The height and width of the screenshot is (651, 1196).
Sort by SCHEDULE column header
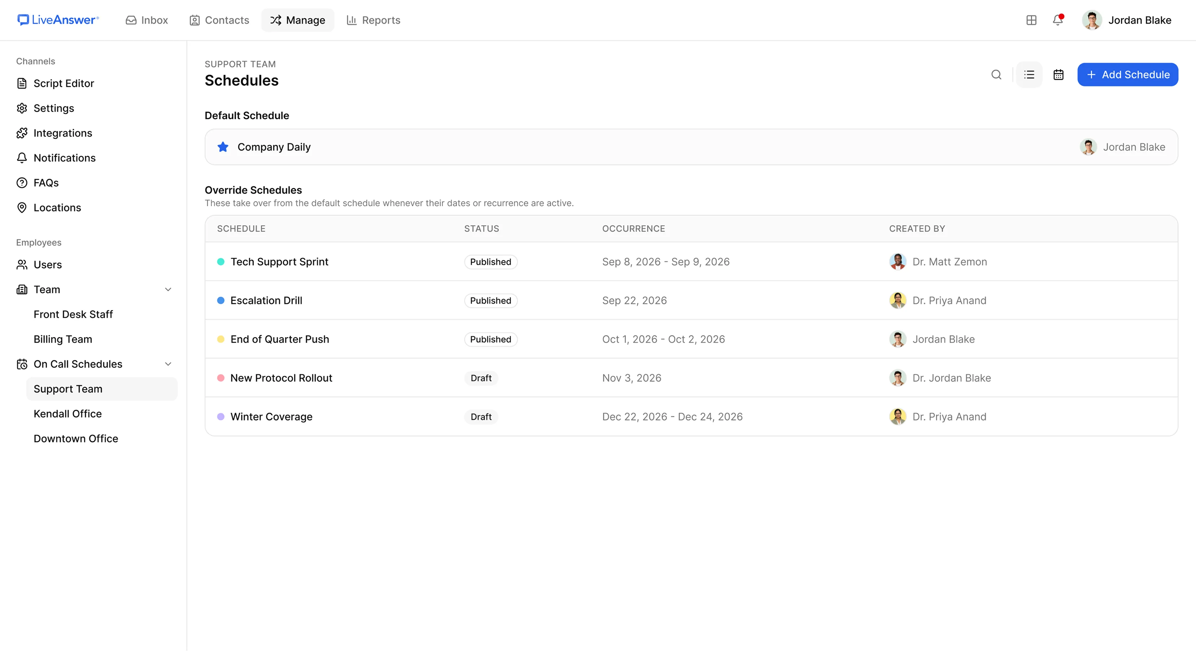[241, 229]
